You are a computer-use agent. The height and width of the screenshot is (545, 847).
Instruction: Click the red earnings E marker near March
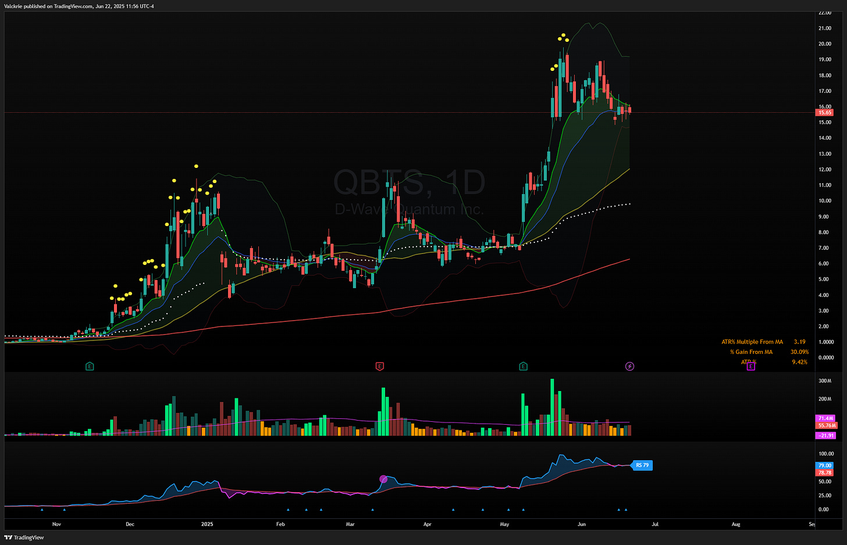(x=380, y=366)
